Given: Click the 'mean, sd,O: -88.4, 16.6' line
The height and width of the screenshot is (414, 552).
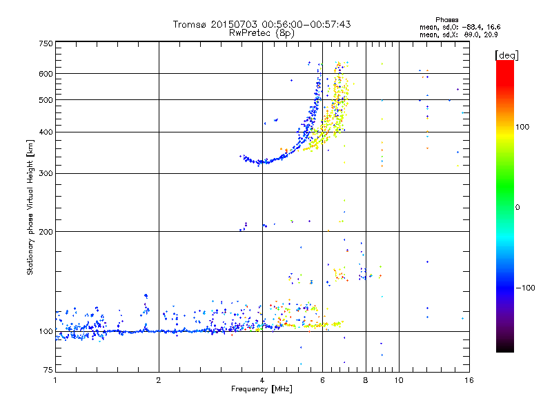Looking at the screenshot, I should [x=460, y=27].
